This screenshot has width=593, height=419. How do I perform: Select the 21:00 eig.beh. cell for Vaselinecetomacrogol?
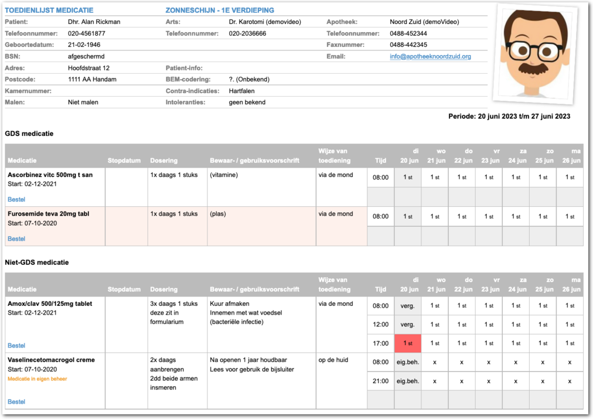[x=408, y=381]
